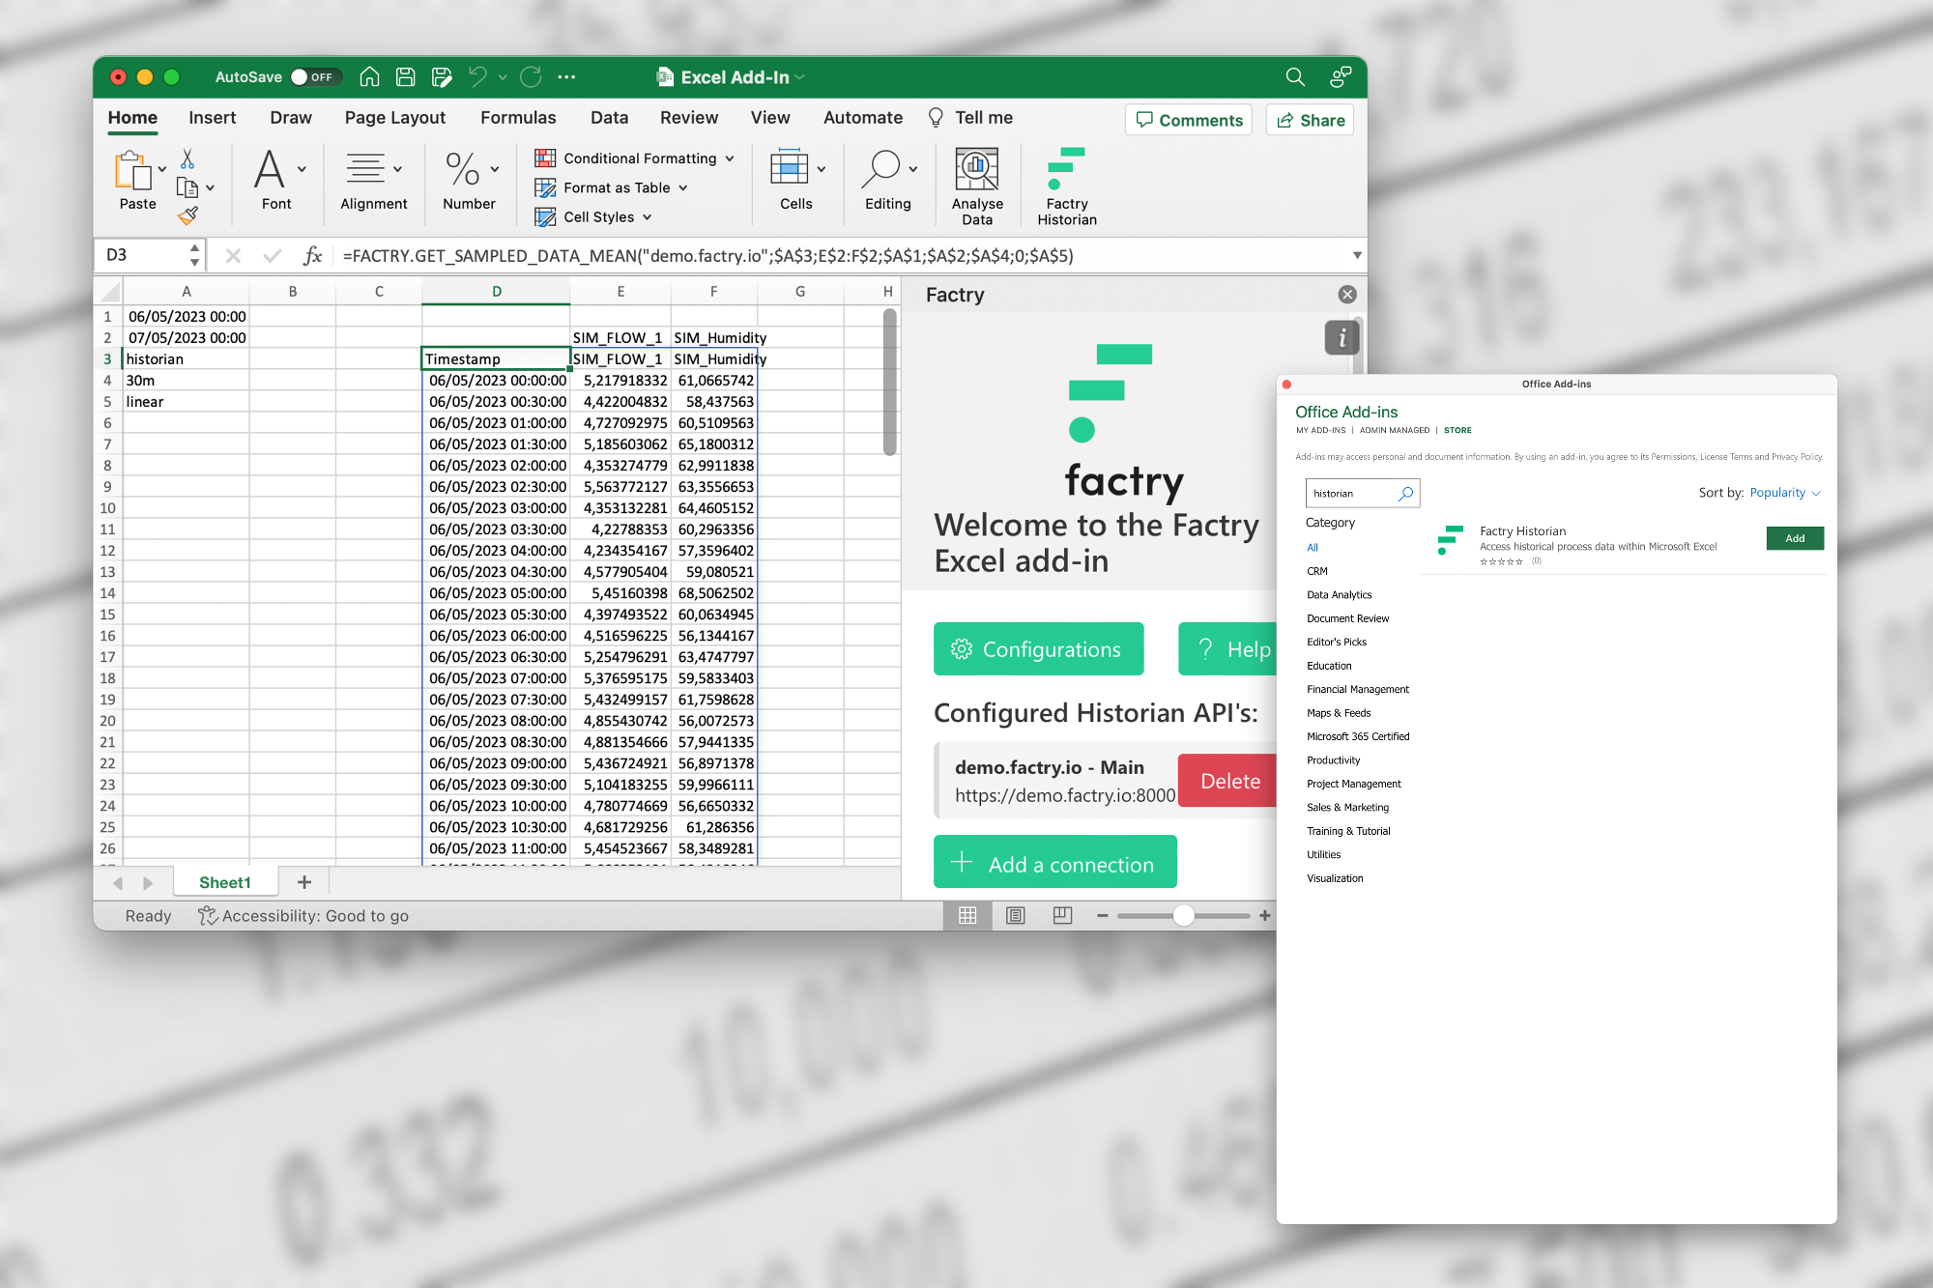Expand the formula bar arrow
This screenshot has height=1288, width=1933.
1357,255
